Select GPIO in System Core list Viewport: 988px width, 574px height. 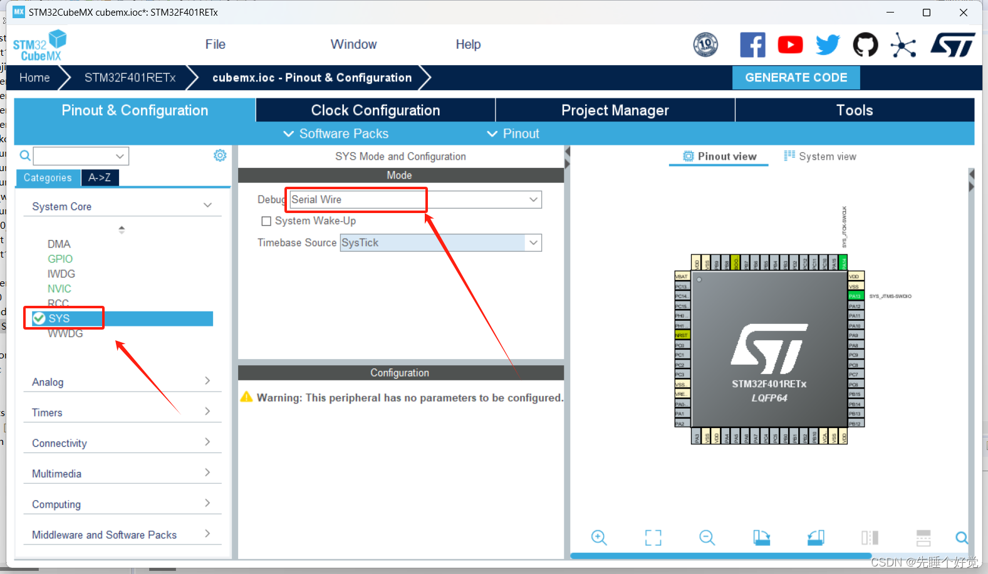pos(60,259)
